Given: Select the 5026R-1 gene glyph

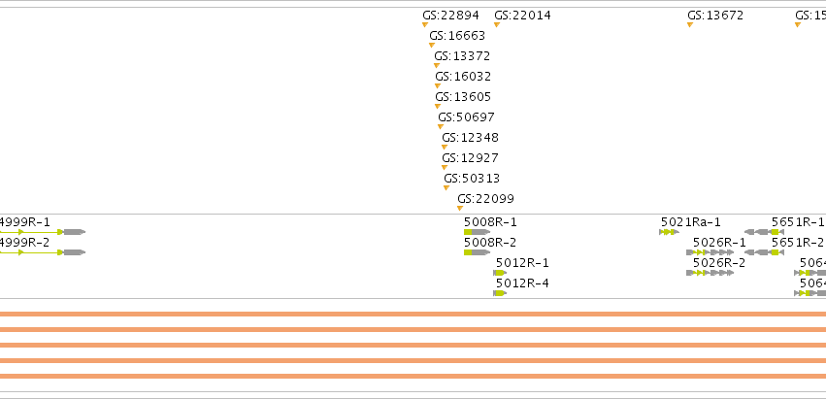Looking at the screenshot, I should (x=710, y=252).
